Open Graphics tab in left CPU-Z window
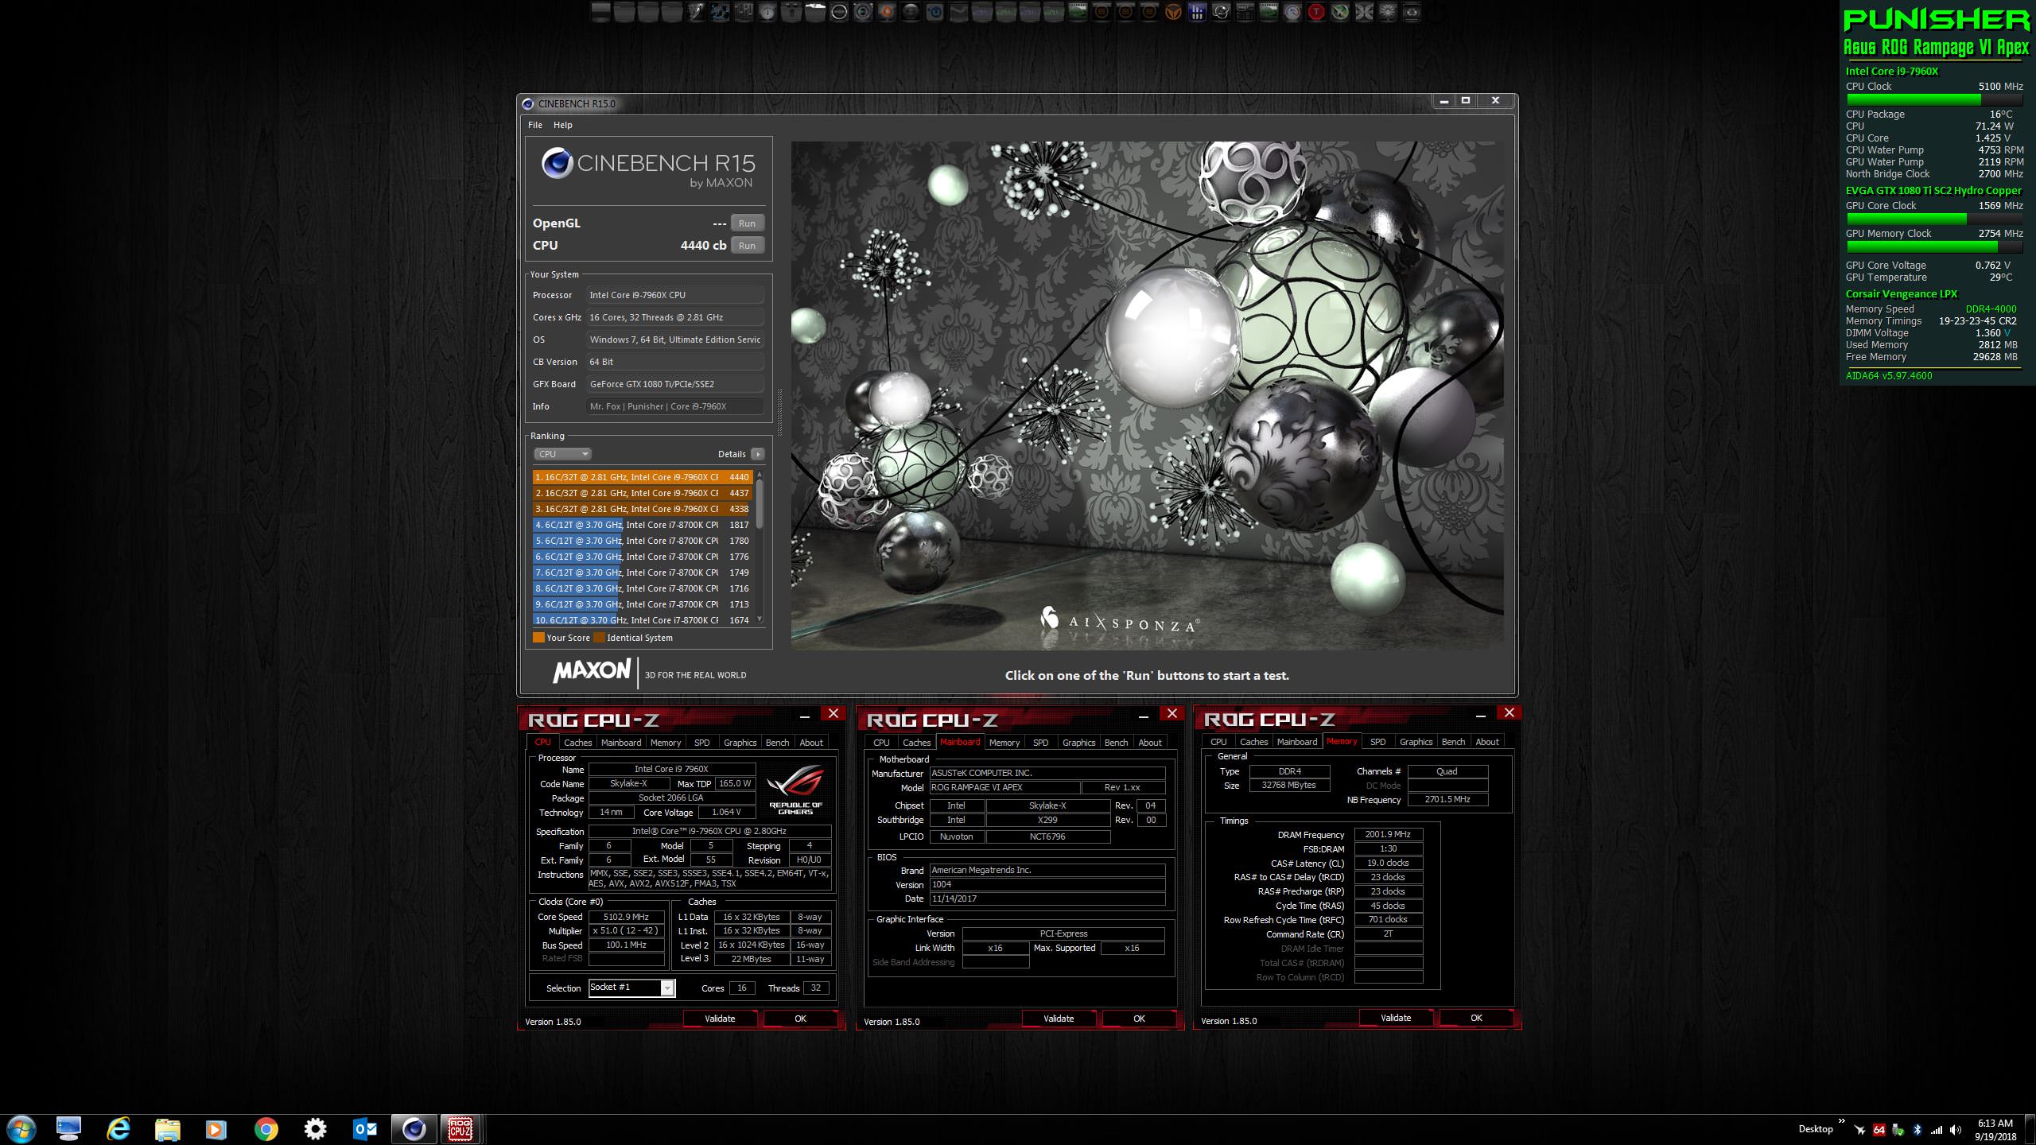The image size is (2036, 1145). click(740, 743)
